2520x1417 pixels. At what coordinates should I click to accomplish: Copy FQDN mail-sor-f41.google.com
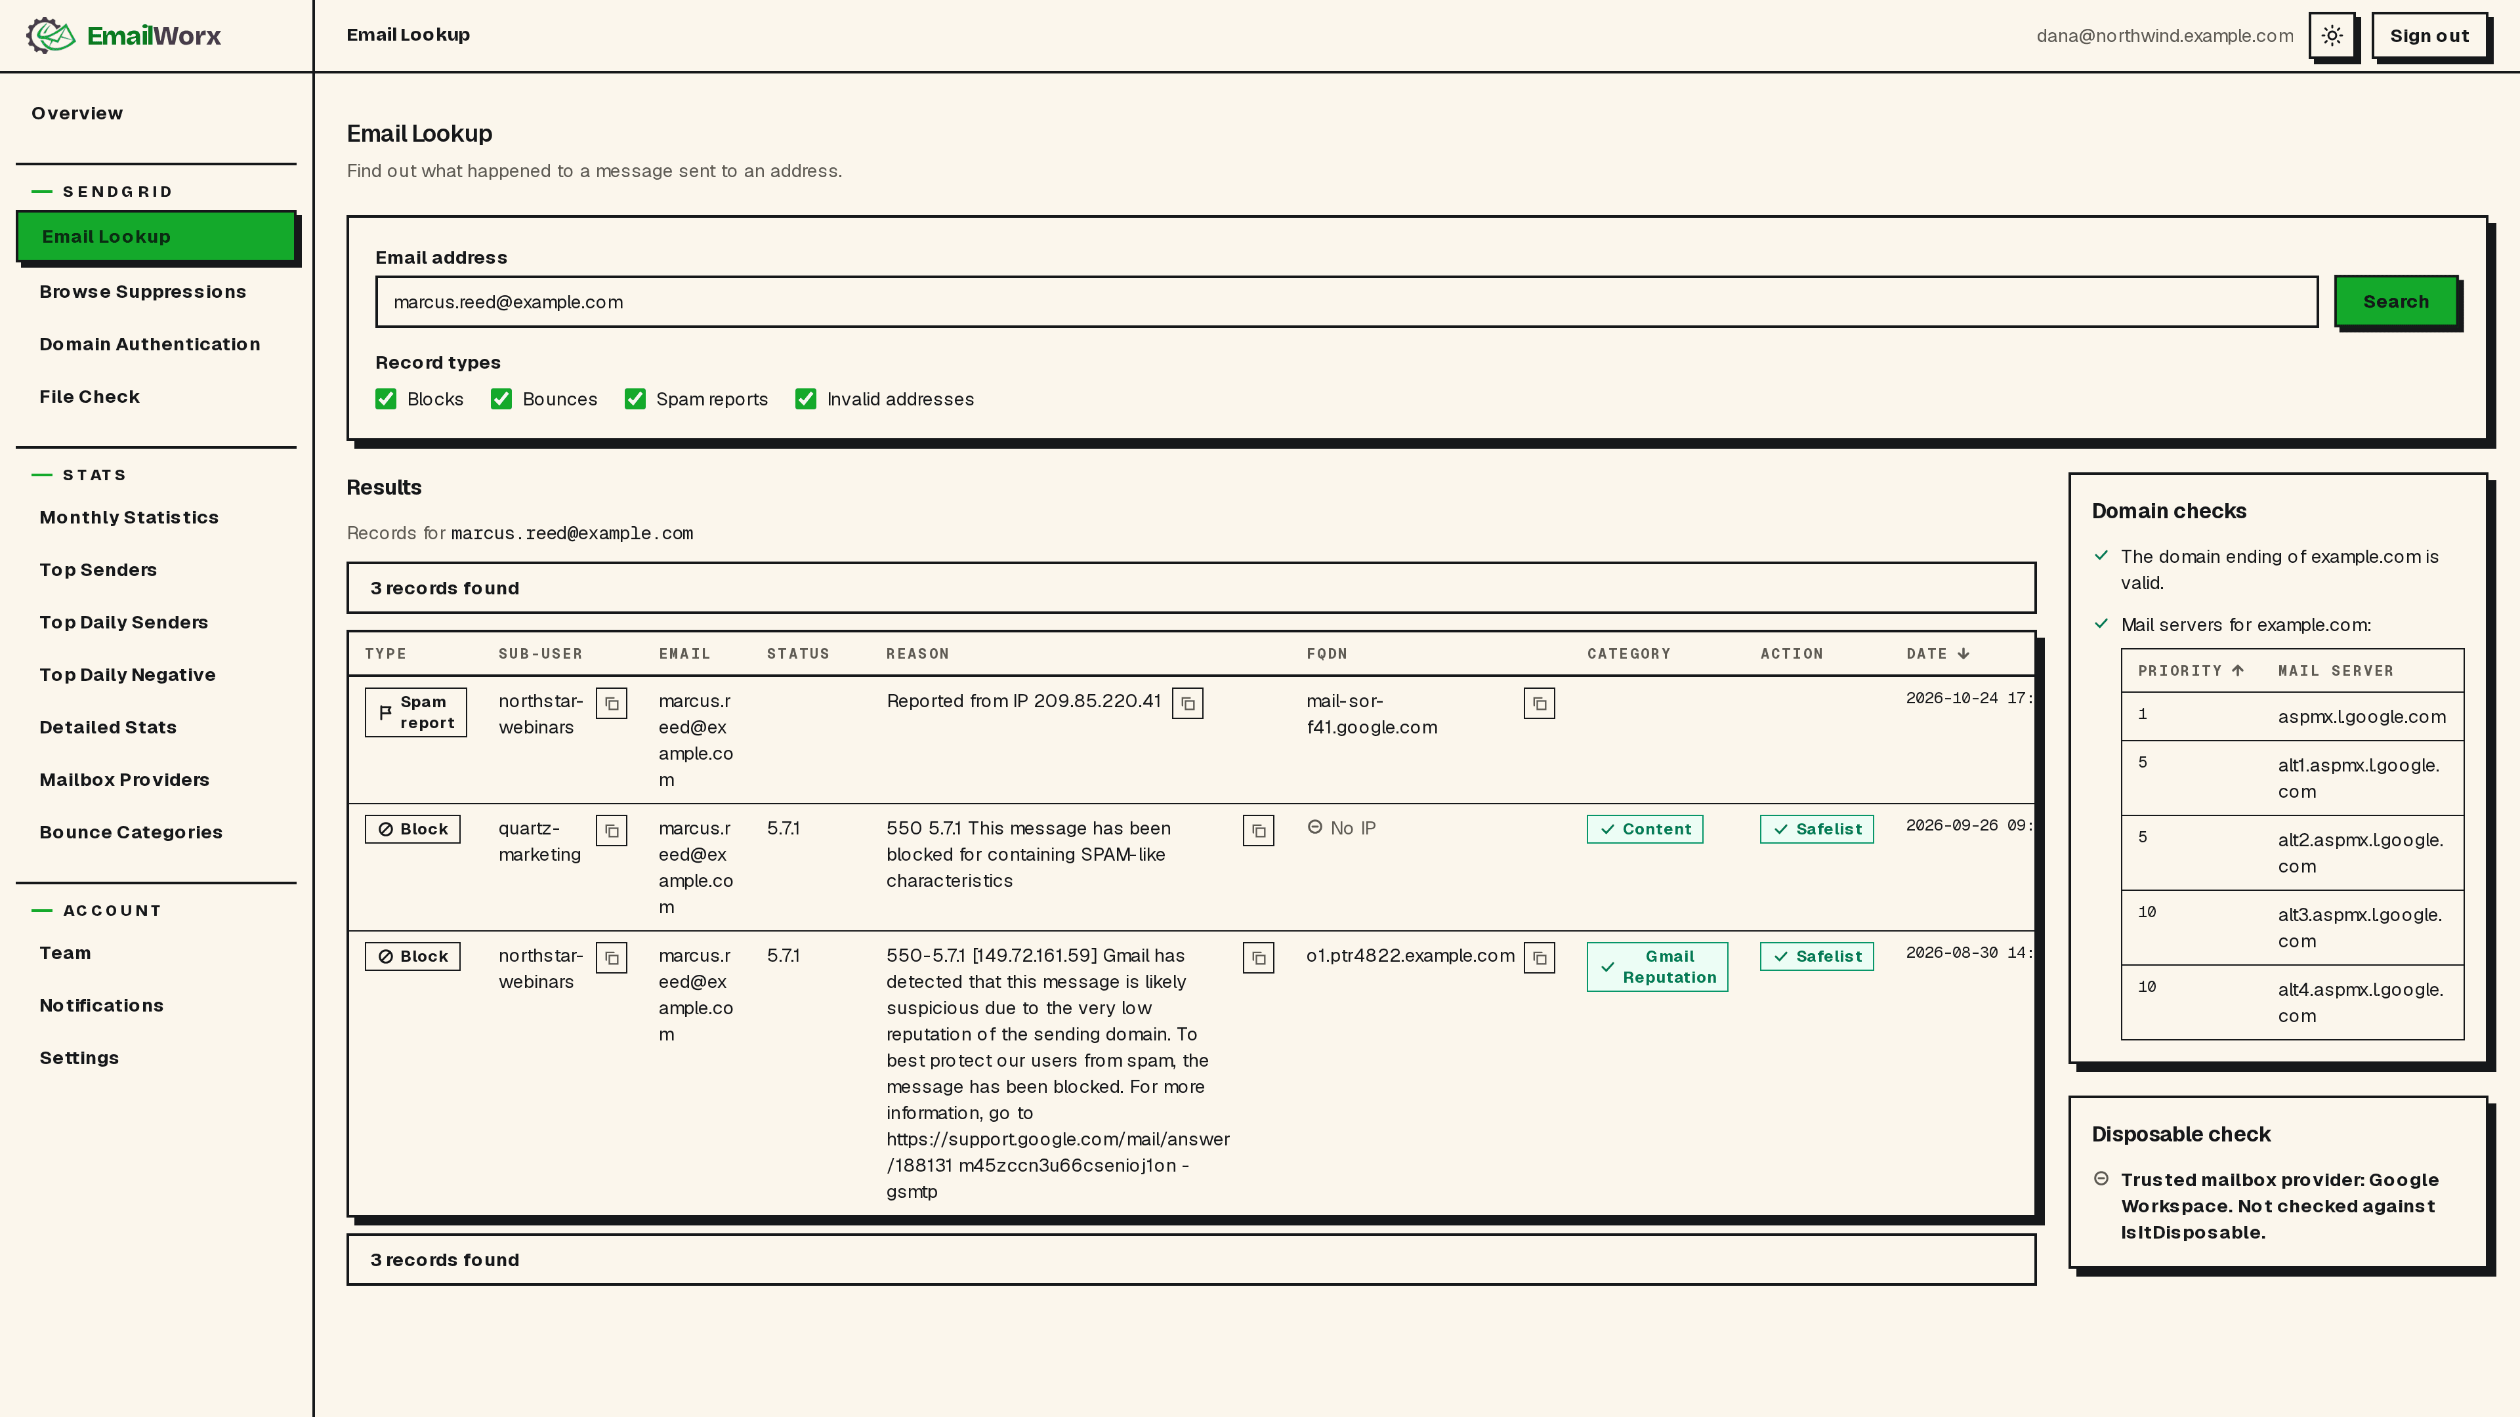(1539, 703)
